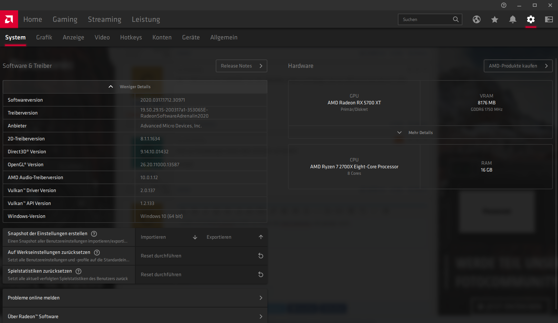This screenshot has width=558, height=323.
Task: Switch to the Hotkeys tab
Action: point(131,37)
